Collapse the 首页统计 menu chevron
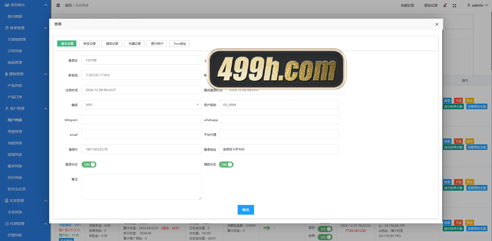492x241 pixels. [46, 5]
